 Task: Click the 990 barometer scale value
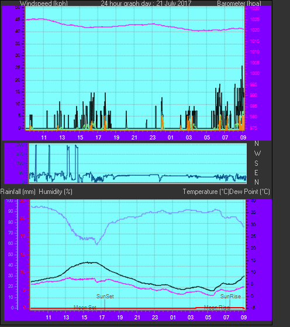click(x=253, y=95)
